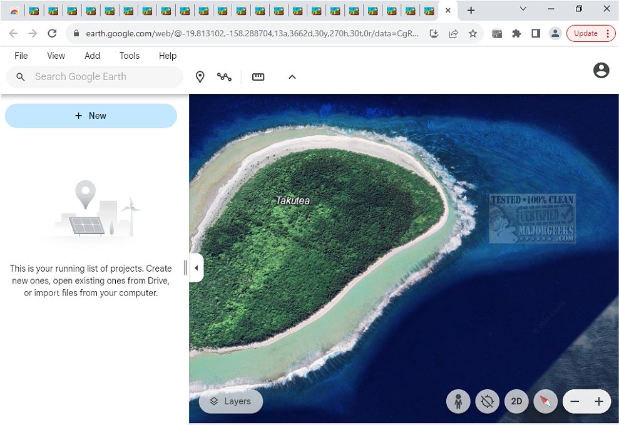Open Street View with the Pegman icon
619x425 pixels.
pyautogui.click(x=458, y=401)
